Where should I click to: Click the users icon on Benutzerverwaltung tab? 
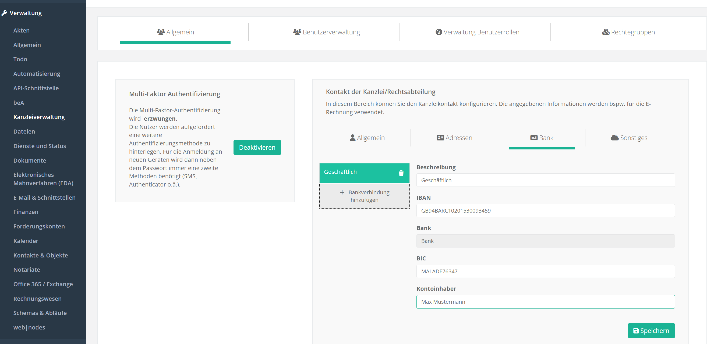[297, 32]
